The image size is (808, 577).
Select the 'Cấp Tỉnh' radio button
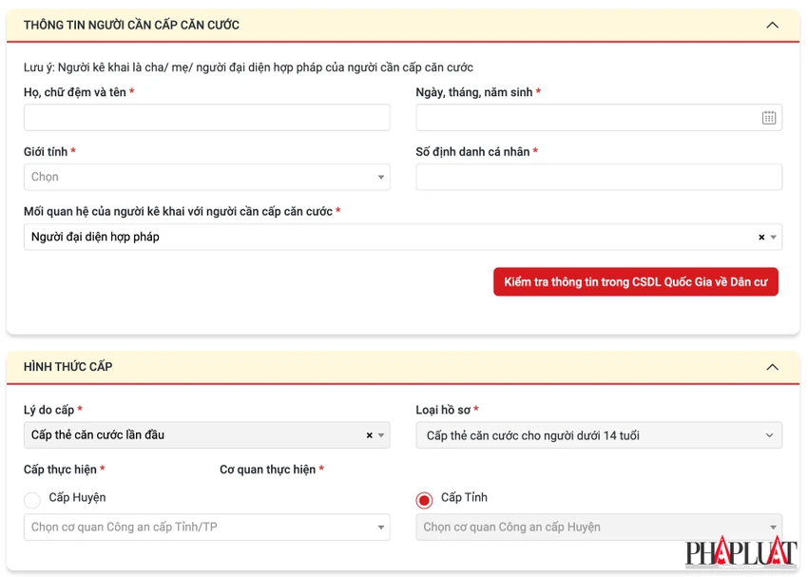point(424,500)
